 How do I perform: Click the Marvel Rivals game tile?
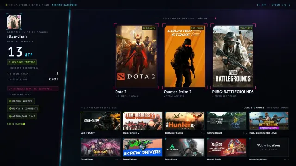[x=227, y=148]
